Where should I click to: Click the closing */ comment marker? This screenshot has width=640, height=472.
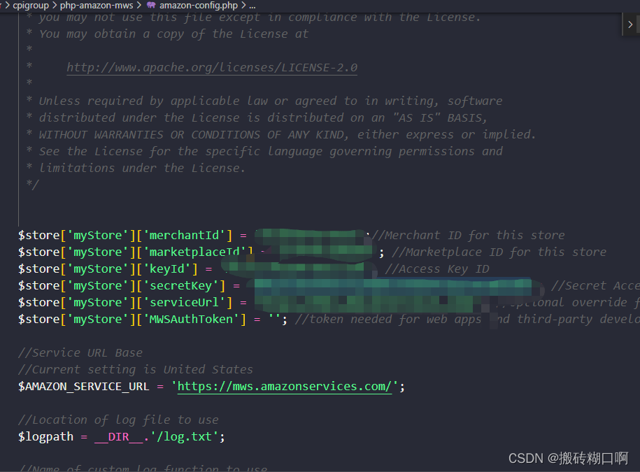click(32, 185)
